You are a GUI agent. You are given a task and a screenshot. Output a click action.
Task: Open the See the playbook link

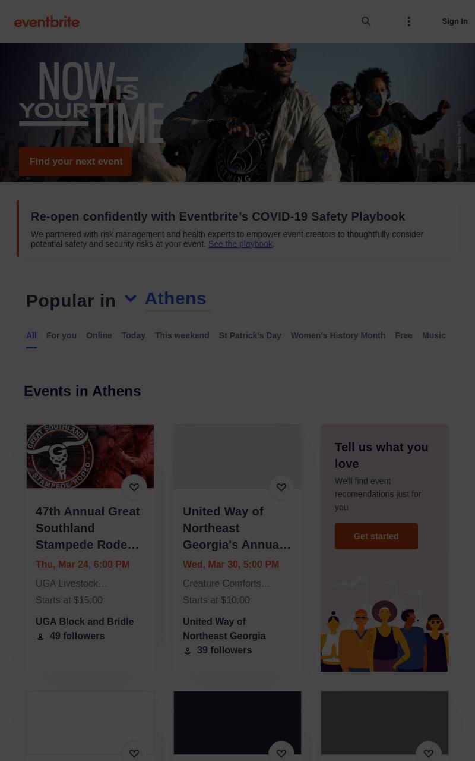(240, 244)
